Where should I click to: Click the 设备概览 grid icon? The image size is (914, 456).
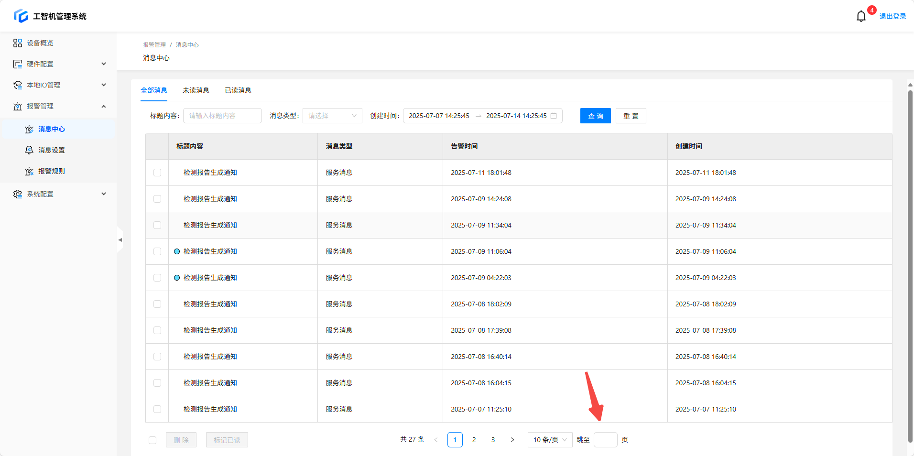(x=18, y=43)
